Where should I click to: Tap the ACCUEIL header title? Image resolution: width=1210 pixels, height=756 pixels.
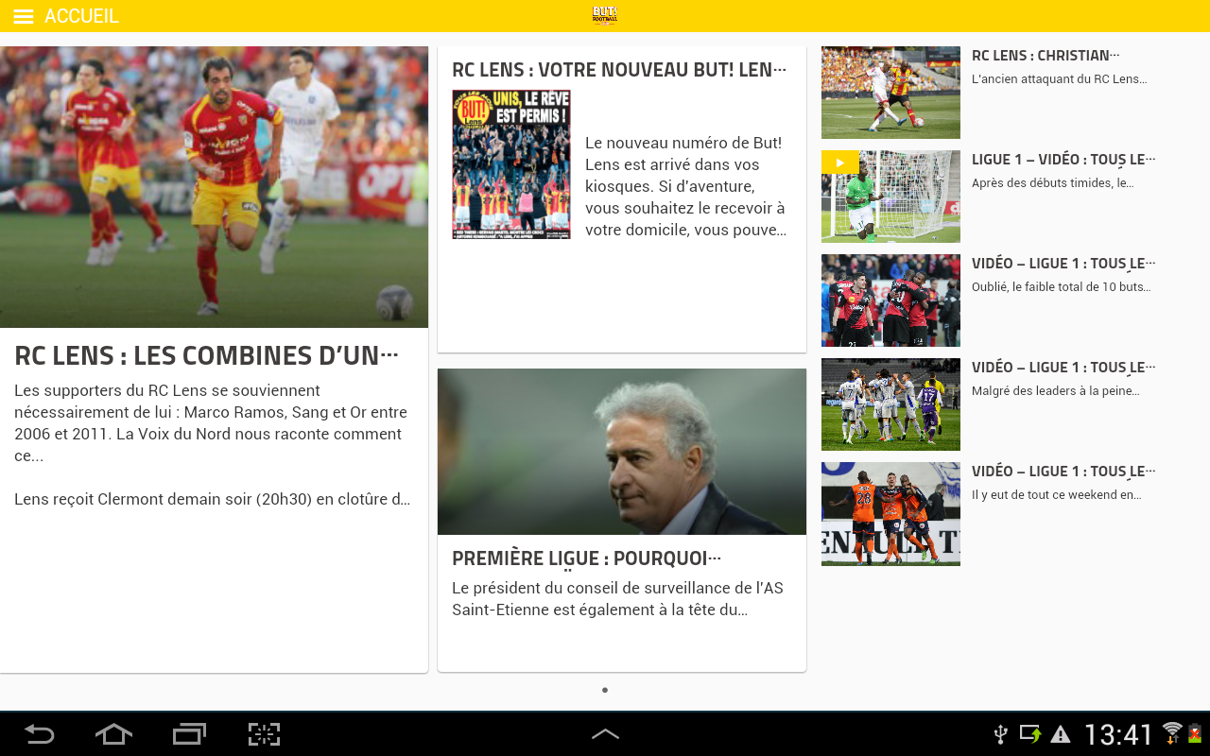[81, 16]
